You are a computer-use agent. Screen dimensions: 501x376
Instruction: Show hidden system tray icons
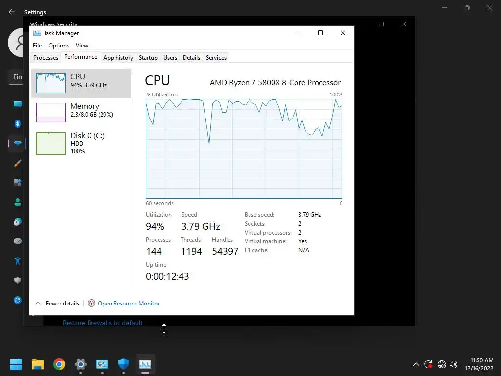(416, 364)
